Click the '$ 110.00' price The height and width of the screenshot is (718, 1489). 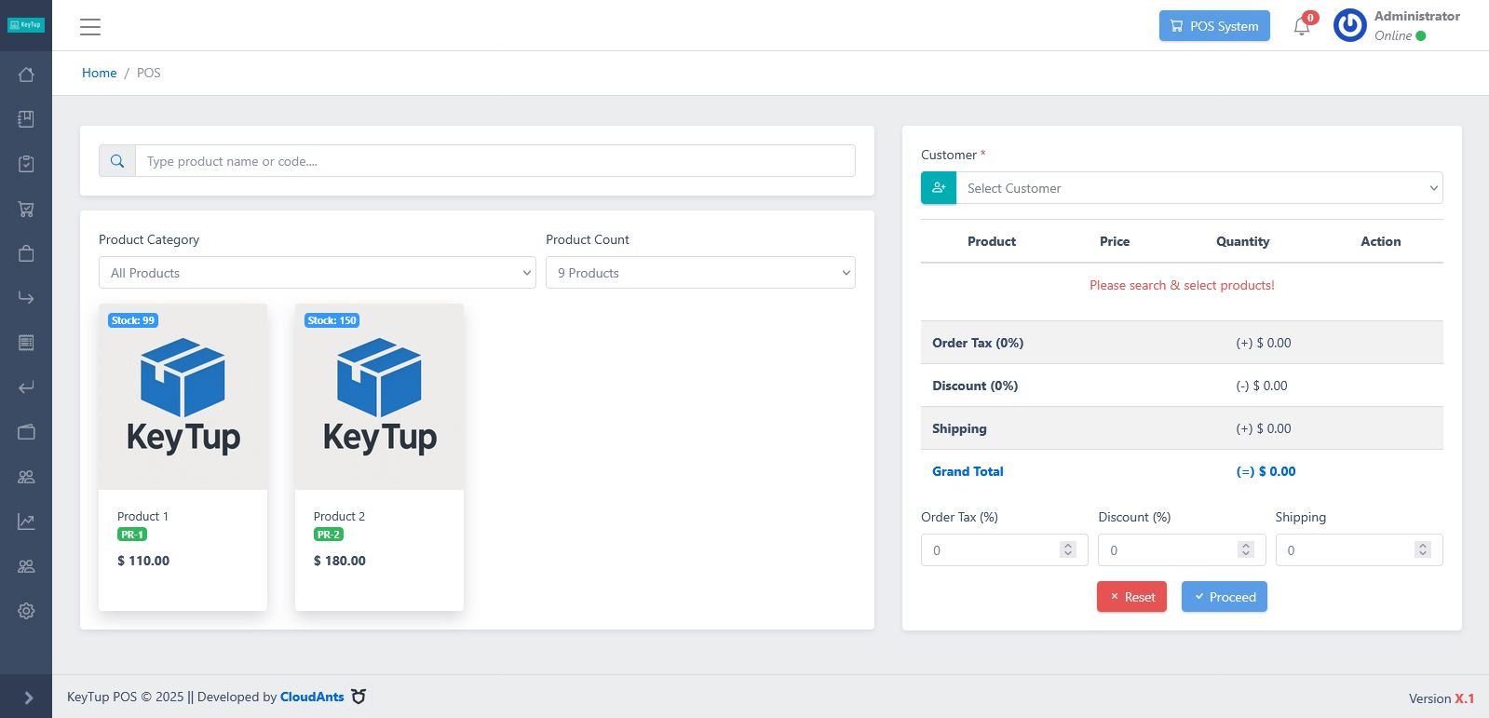(143, 561)
